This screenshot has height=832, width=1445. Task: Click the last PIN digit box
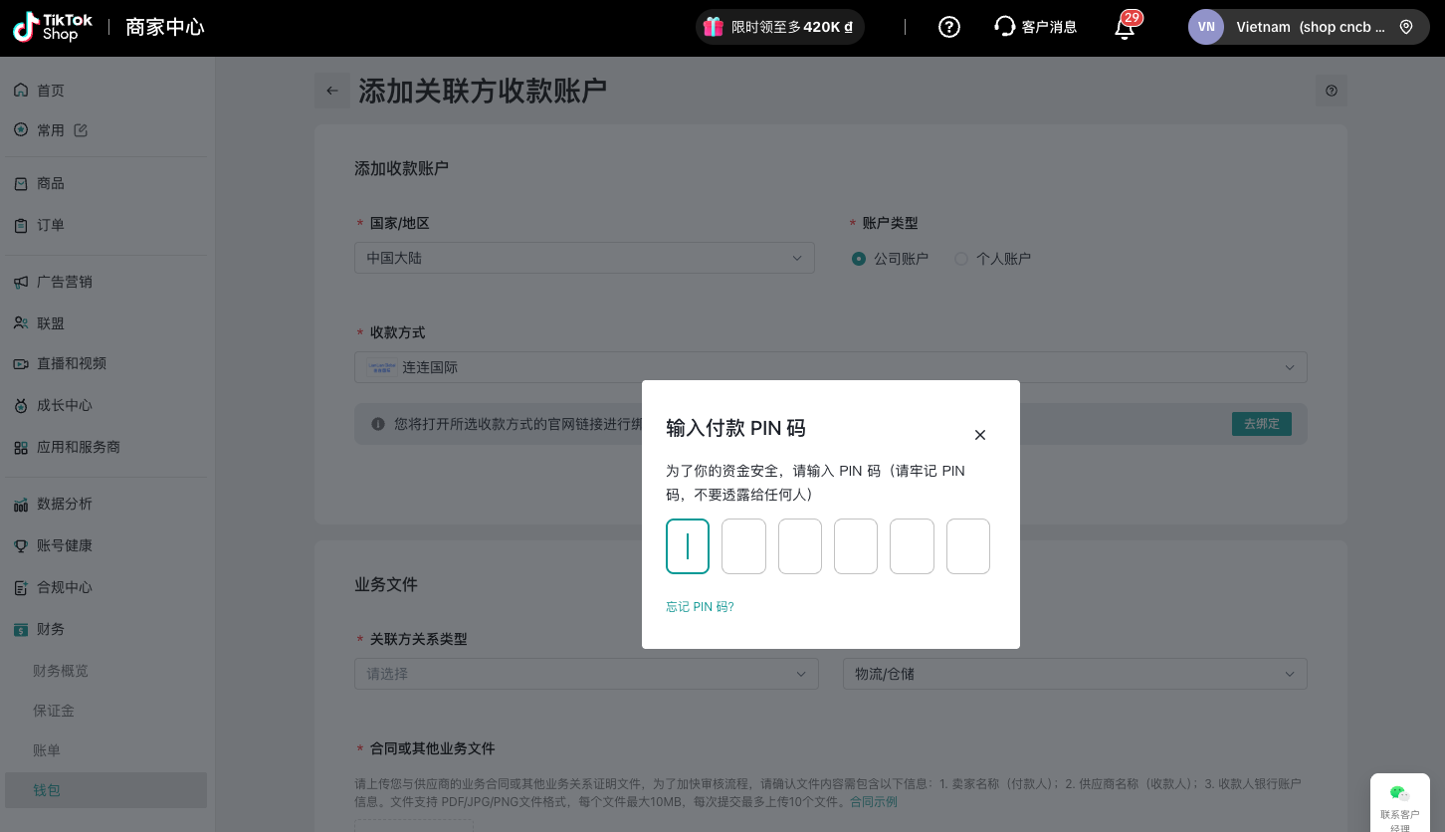pyautogui.click(x=967, y=546)
